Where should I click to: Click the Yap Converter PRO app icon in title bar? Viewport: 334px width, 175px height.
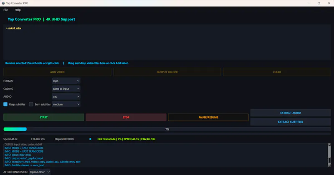(3, 3)
